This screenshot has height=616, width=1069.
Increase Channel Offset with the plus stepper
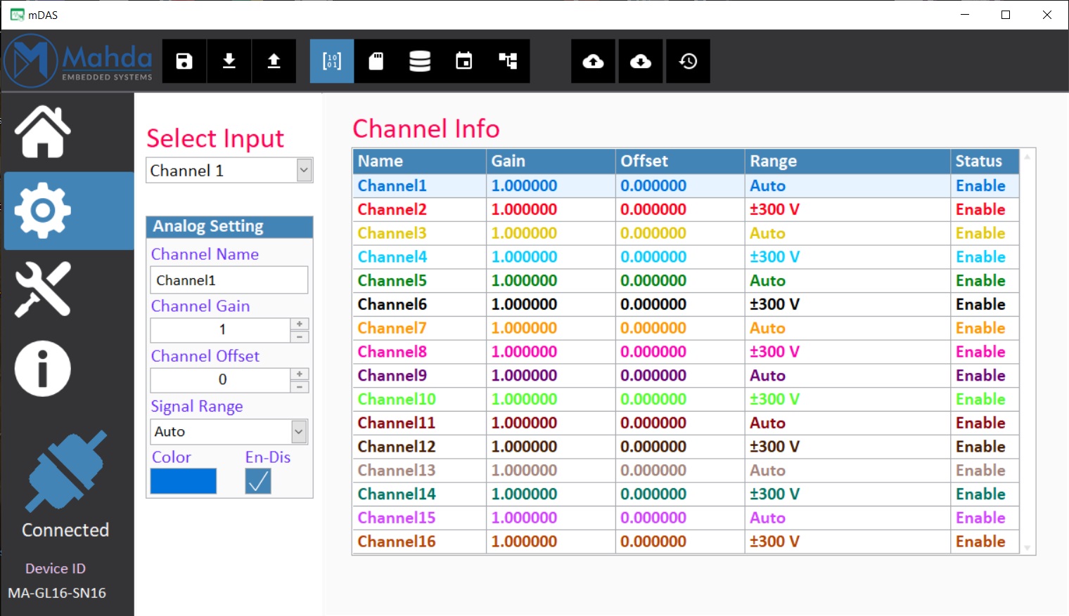coord(300,374)
